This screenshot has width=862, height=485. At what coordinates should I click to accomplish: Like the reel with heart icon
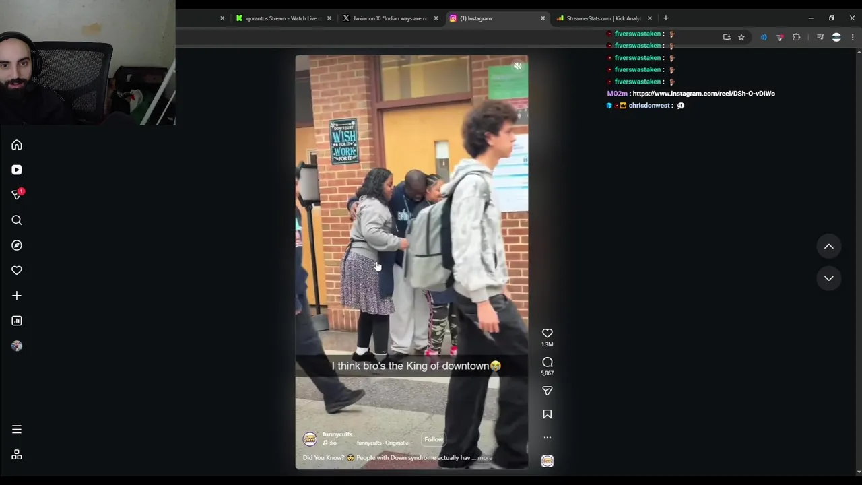(x=548, y=333)
